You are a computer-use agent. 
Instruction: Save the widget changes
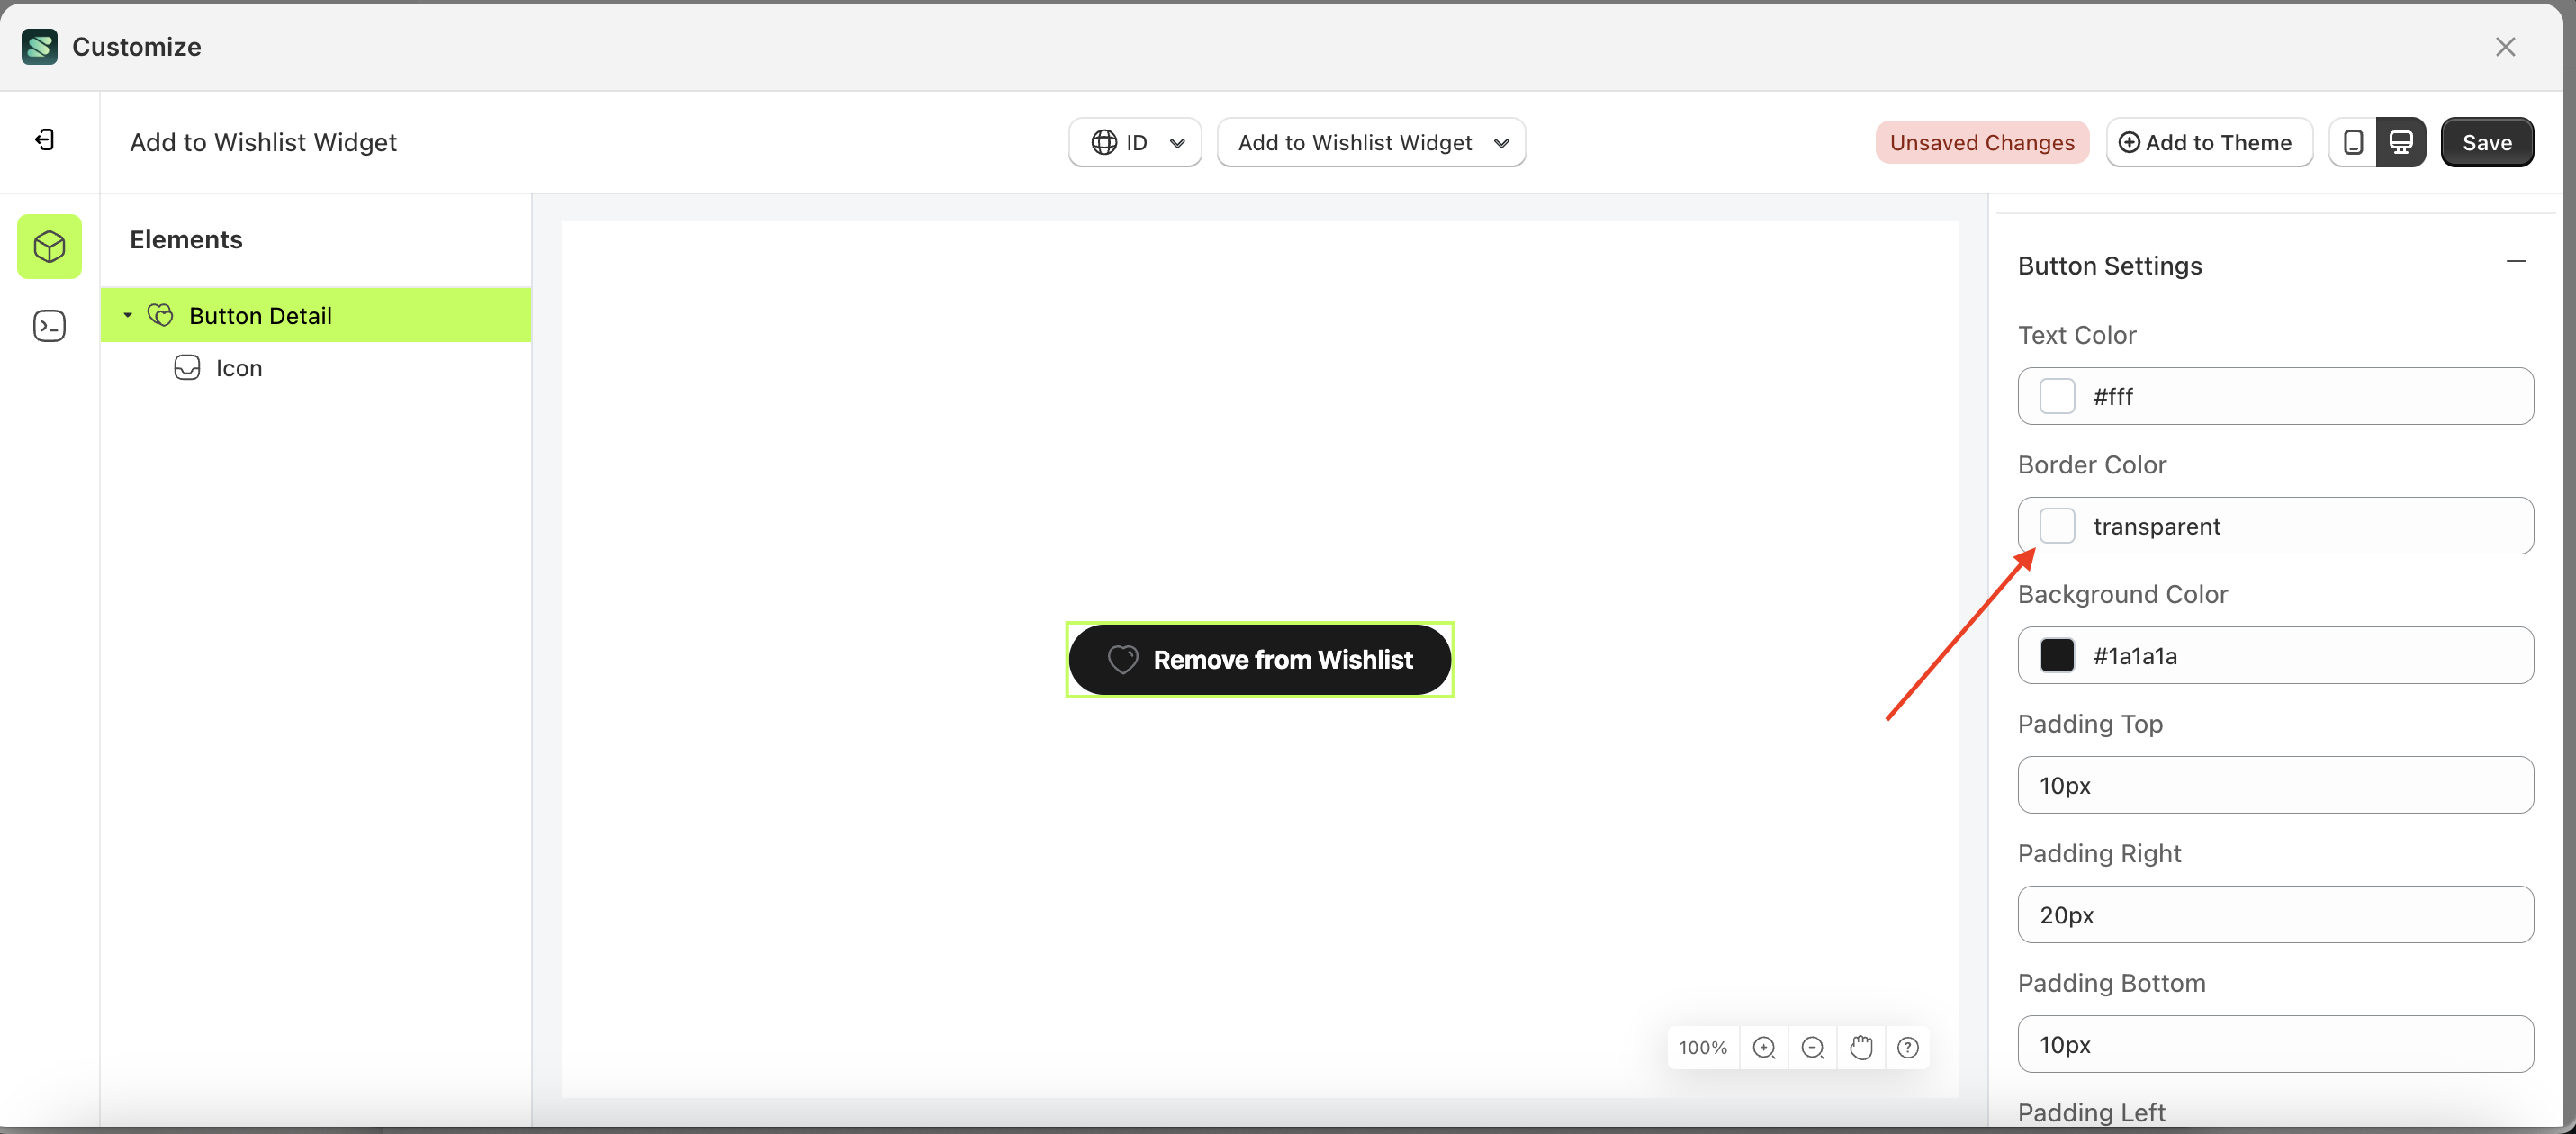(x=2488, y=142)
